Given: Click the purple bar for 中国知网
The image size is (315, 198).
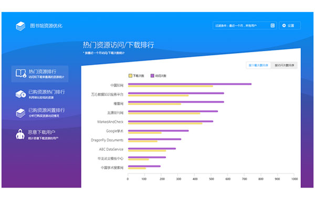Looking at the screenshot, I should (x=190, y=84).
